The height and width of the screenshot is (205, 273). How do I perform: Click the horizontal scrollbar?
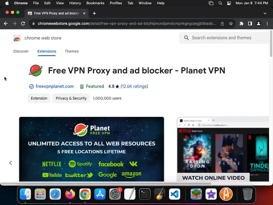[106, 184]
